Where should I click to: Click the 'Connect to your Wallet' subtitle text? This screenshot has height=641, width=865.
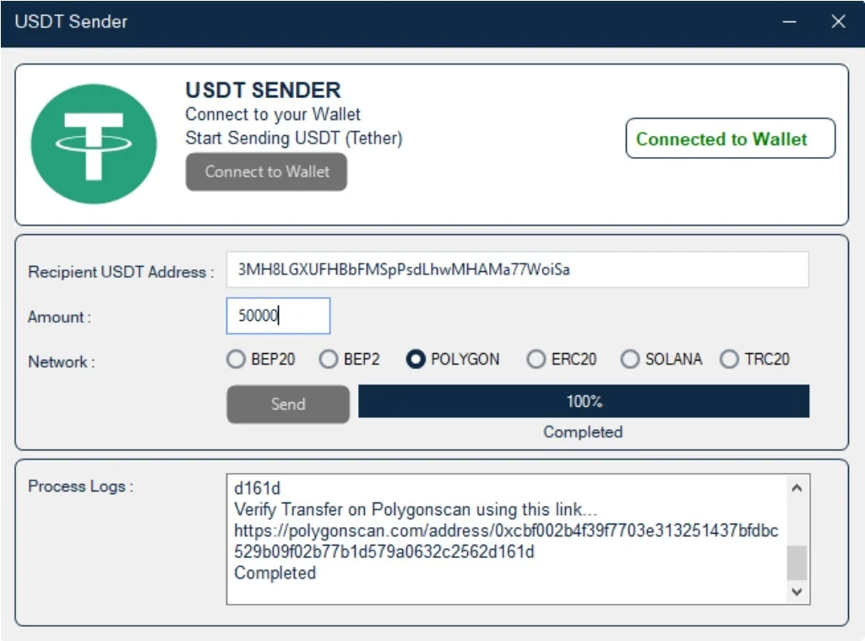(273, 114)
